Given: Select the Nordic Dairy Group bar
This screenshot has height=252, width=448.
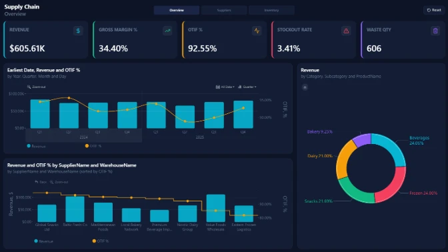Looking at the screenshot, I should (x=187, y=214).
